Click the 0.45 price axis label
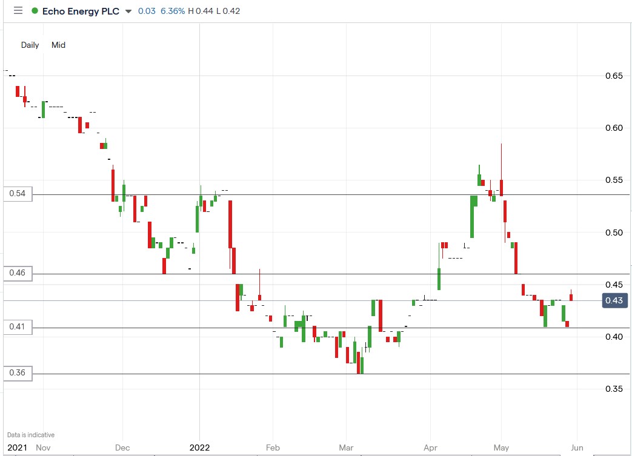632x456 pixels. coord(614,285)
